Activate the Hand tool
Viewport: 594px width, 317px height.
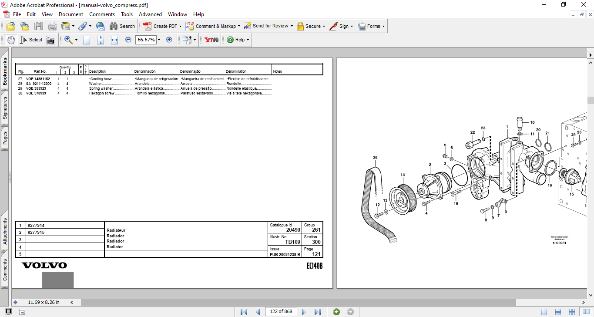[10, 40]
